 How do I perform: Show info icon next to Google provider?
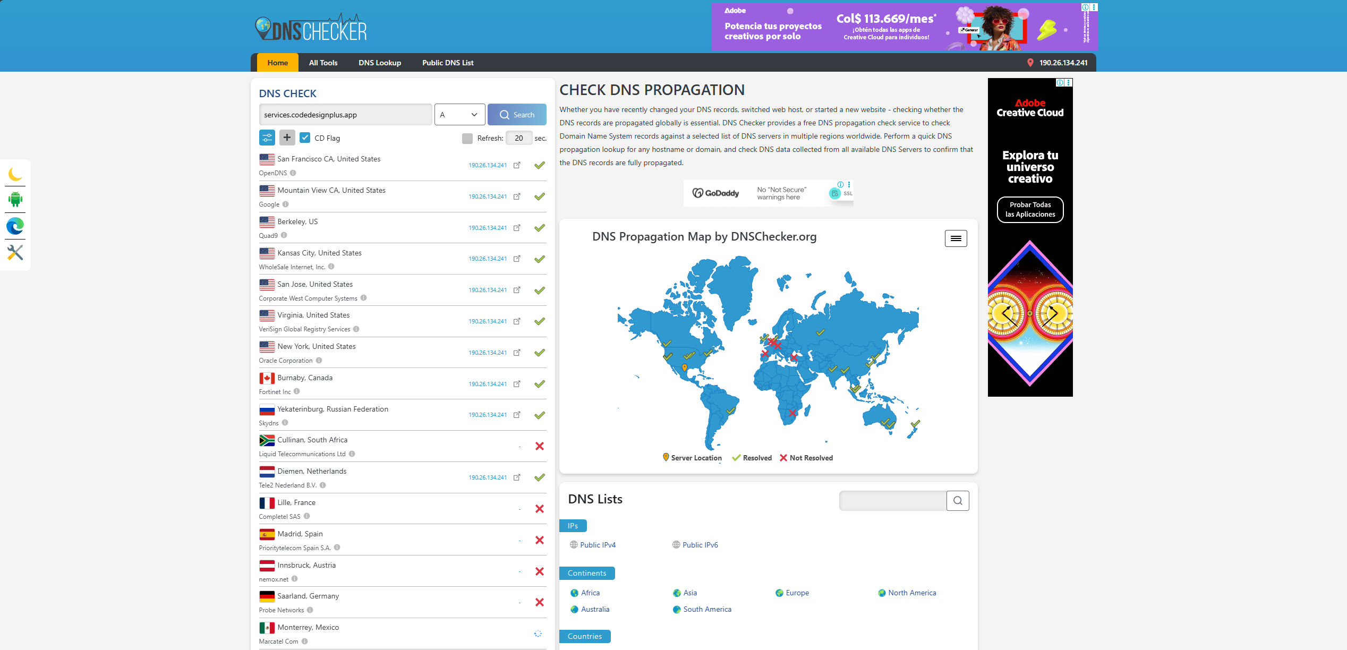click(286, 204)
